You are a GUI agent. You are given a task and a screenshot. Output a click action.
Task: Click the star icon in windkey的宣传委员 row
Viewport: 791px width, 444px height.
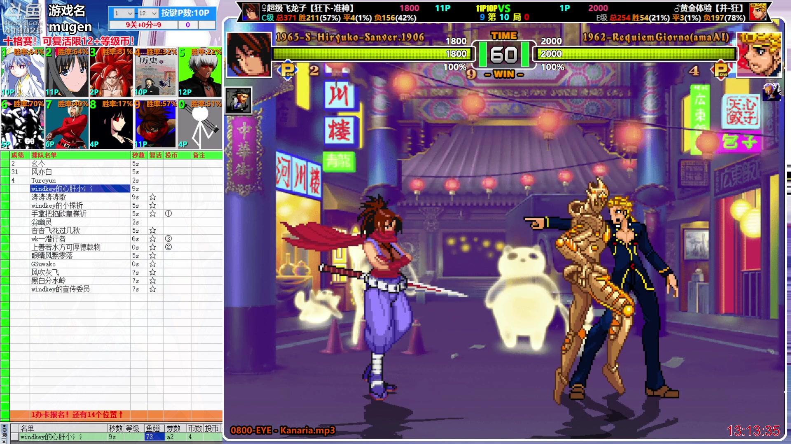point(152,289)
